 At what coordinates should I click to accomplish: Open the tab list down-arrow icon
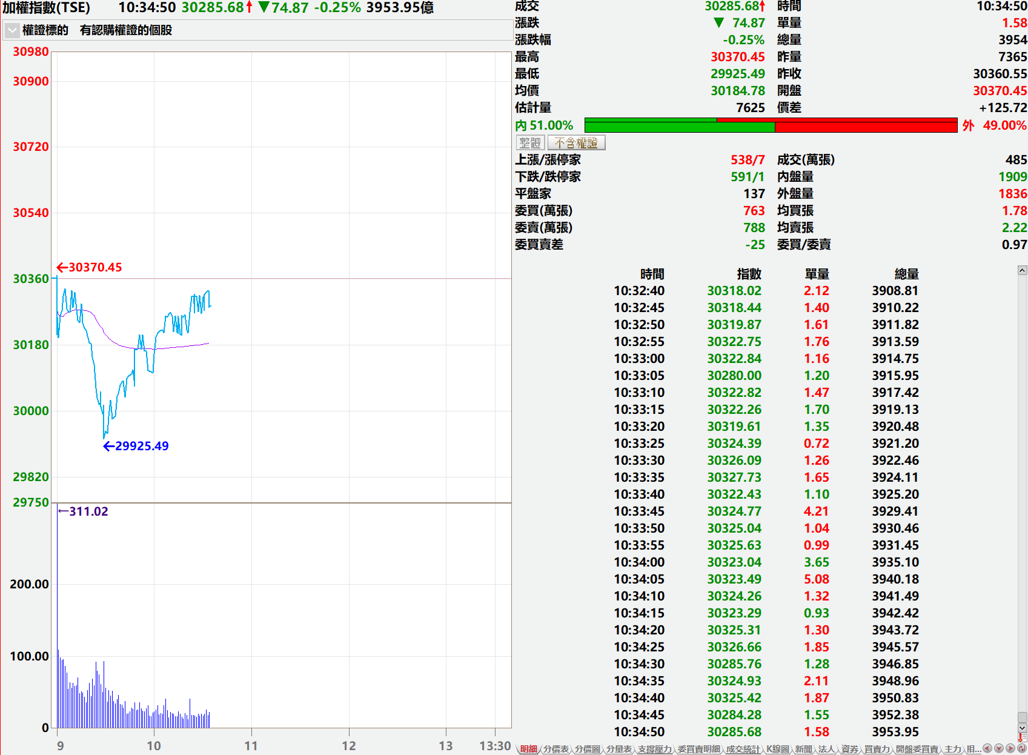[999, 749]
